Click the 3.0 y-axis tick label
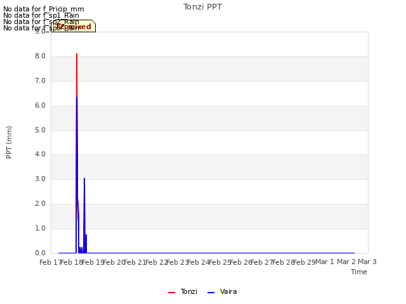Screen dimensions: 406x304 point(40,179)
